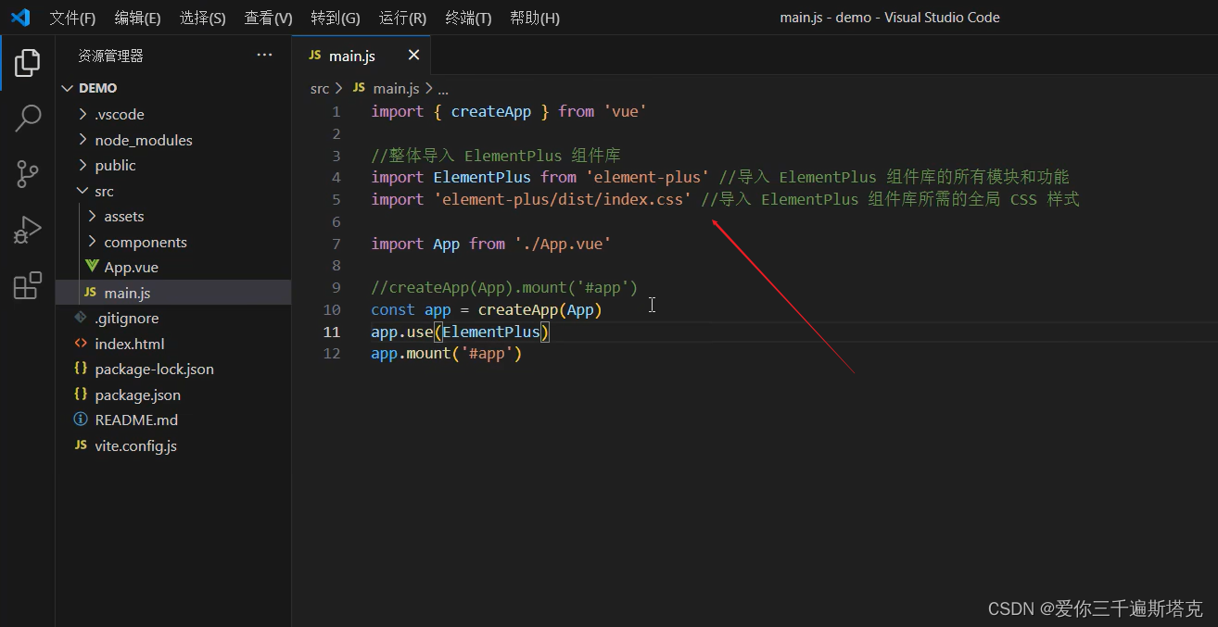This screenshot has width=1218, height=627.
Task: Open Explorer panel more actions (three dots)
Action: [x=265, y=56]
